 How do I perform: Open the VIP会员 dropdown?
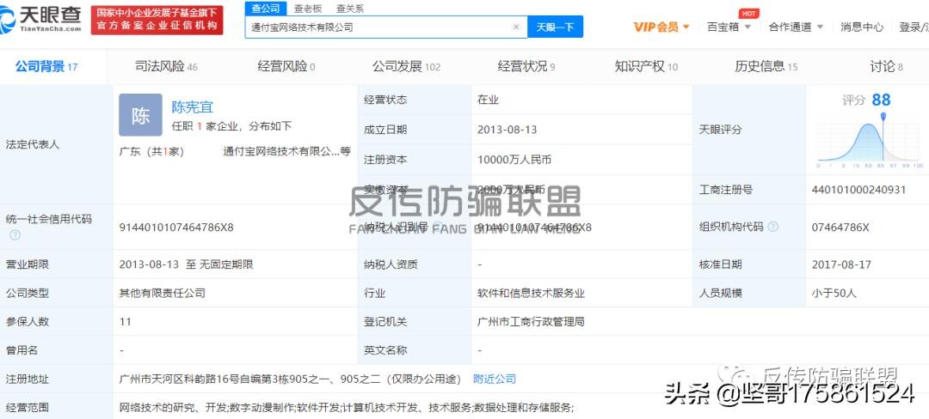coord(661,27)
